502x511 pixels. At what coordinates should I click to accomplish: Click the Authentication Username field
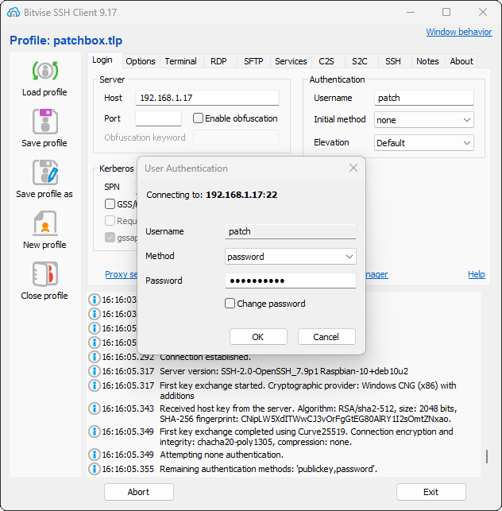424,98
